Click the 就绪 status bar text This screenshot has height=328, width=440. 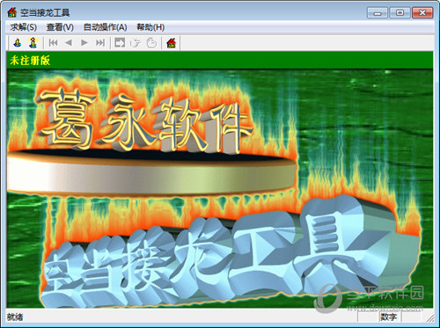click(15, 317)
